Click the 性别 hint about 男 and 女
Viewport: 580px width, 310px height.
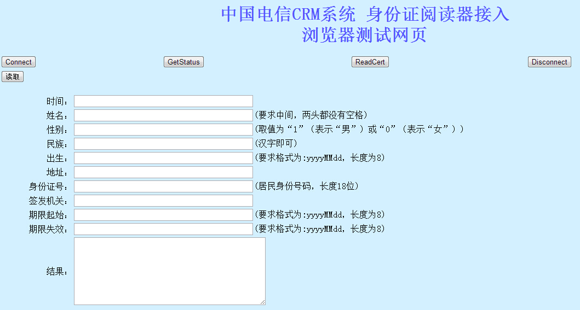359,129
